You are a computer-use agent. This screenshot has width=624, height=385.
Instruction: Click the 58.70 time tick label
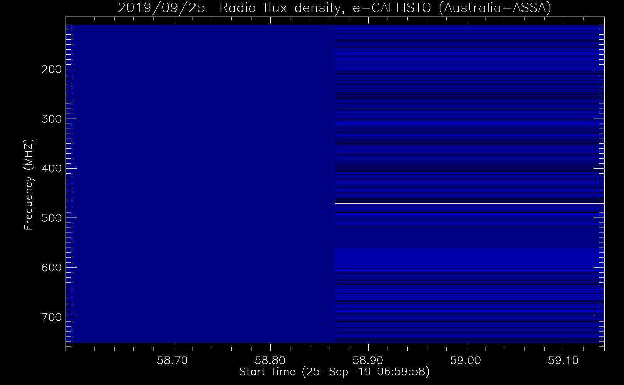(x=173, y=361)
